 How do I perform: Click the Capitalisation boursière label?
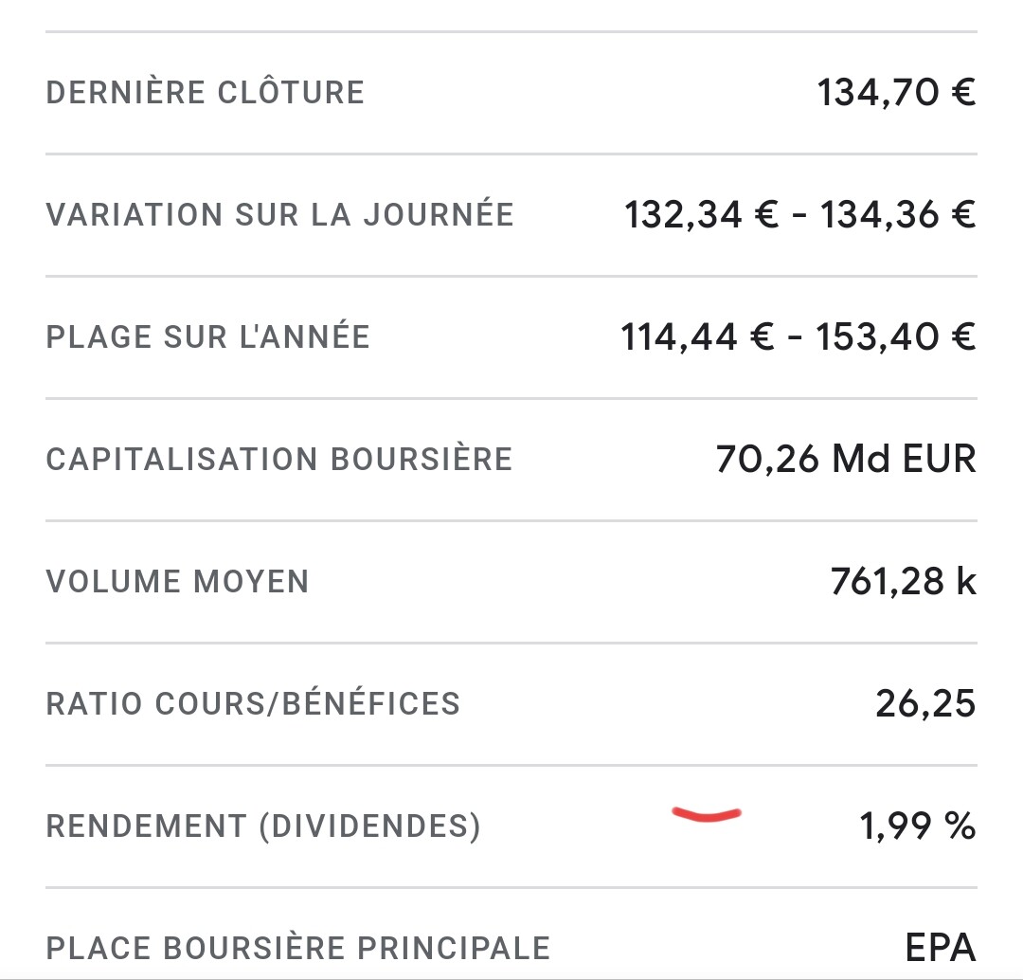[x=279, y=459]
